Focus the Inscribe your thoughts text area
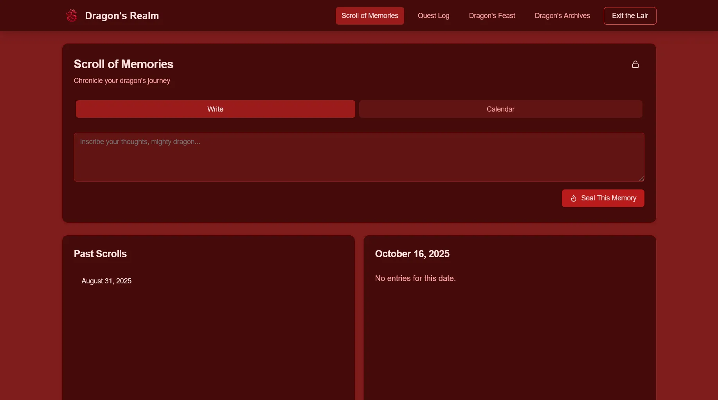 [358, 157]
